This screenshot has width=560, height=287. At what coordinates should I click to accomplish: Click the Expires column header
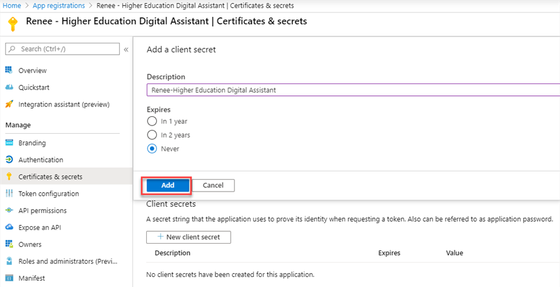[389, 253]
